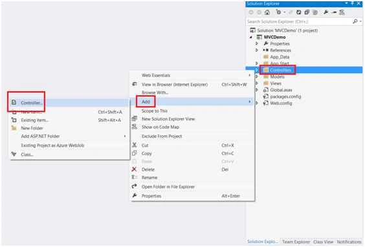365x247 pixels.
Task: Select Open Folder in File Explorer
Action: (x=168, y=187)
